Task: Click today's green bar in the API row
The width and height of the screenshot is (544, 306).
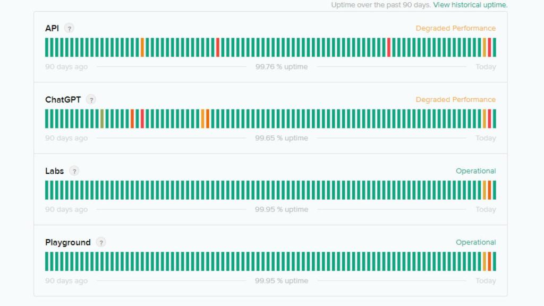Action: click(x=495, y=47)
